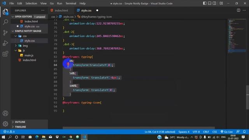Split the editor to the right
The width and height of the screenshot is (249, 140).
(x=238, y=10)
